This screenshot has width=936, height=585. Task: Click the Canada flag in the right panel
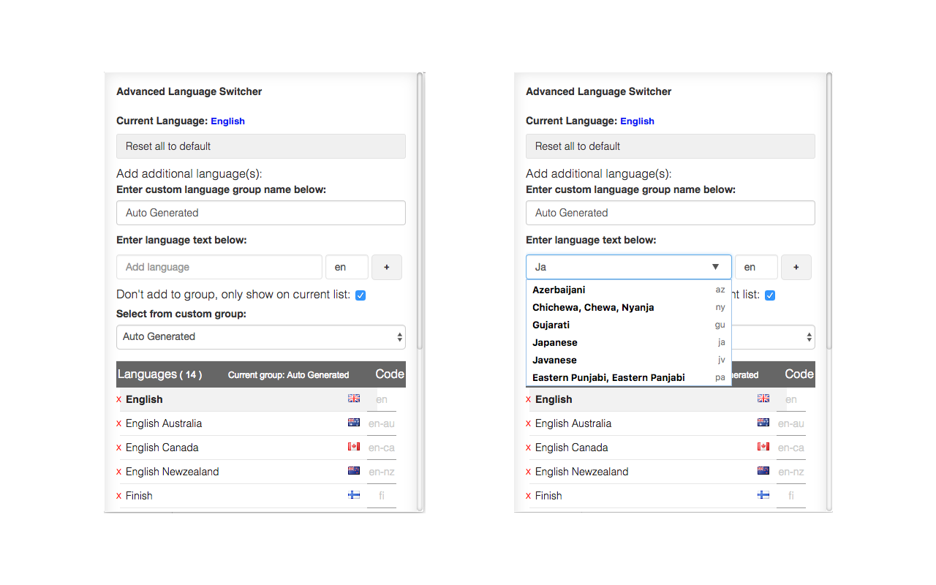pyautogui.click(x=763, y=446)
